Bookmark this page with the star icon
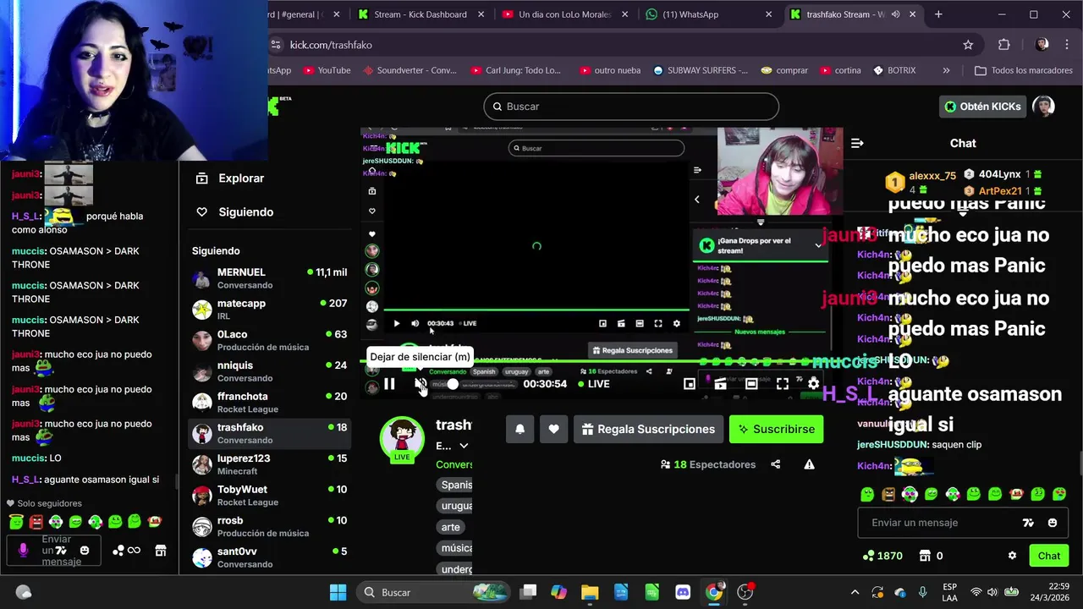This screenshot has height=609, width=1083. coord(968,45)
